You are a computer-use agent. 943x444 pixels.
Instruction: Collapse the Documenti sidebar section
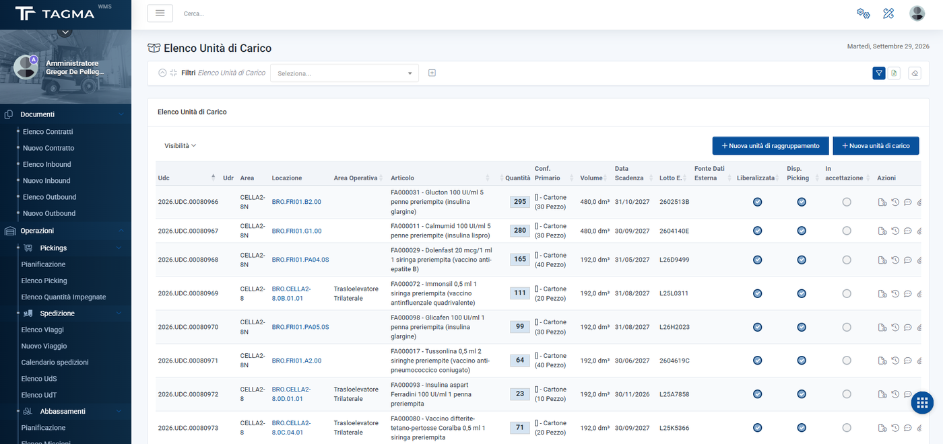tap(65, 114)
